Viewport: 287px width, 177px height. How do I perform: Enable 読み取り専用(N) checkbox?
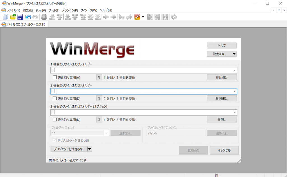[55, 120]
